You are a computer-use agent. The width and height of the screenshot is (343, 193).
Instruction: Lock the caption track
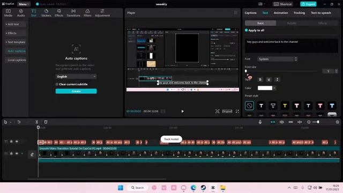(x=11, y=142)
